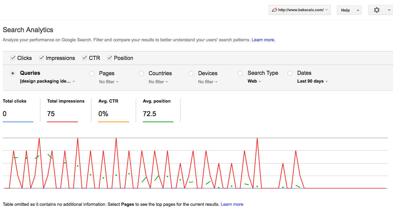The width and height of the screenshot is (399, 218).
Task: Select the Devices radio option
Action: (191, 73)
